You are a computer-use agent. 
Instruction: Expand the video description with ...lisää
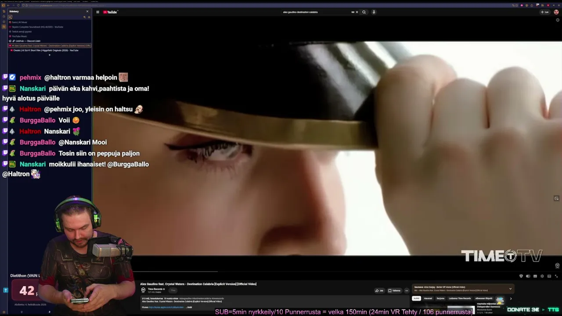189,307
